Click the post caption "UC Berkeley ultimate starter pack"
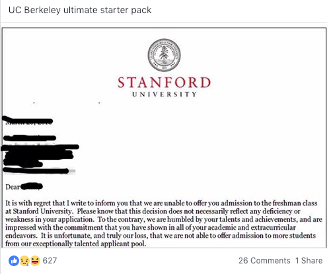 coord(80,10)
